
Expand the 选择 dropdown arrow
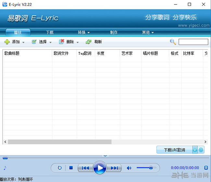pos(50,42)
